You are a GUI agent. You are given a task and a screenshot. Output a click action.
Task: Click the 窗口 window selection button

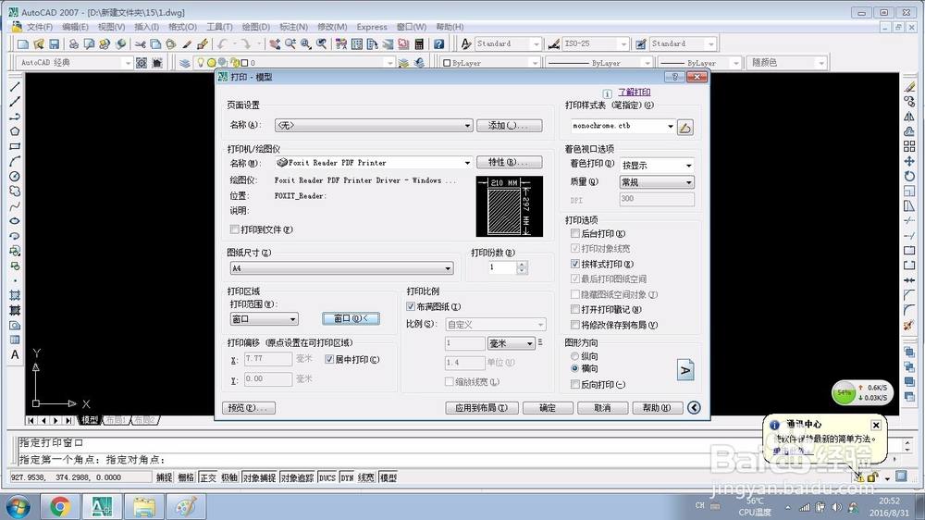(x=351, y=318)
